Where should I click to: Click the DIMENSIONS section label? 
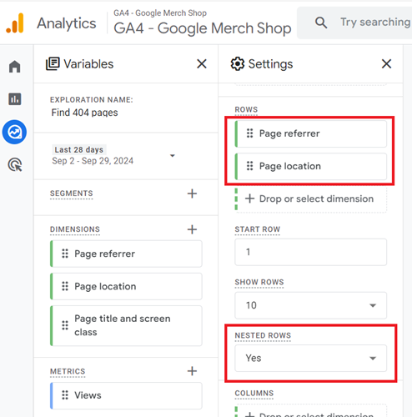(x=75, y=229)
